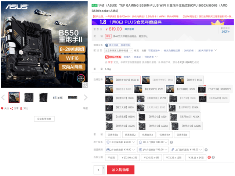Viewport: 235px width, 176px height.
Task: Show next thumbnails with right arrow
Action: pyautogui.click(x=86, y=97)
